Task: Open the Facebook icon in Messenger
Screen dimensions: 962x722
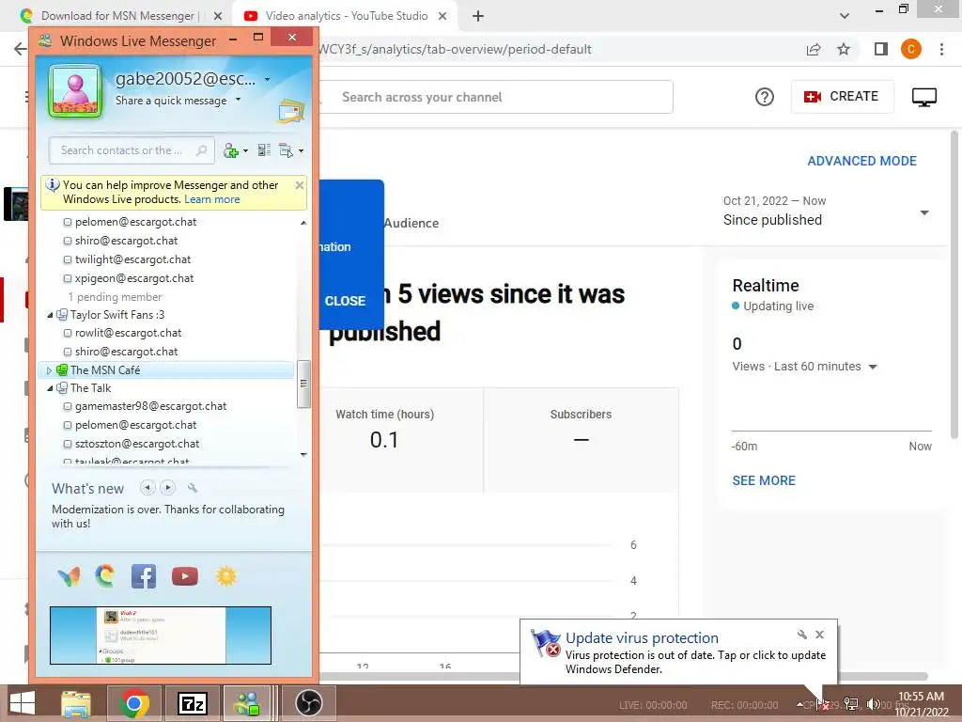Action: (x=144, y=576)
